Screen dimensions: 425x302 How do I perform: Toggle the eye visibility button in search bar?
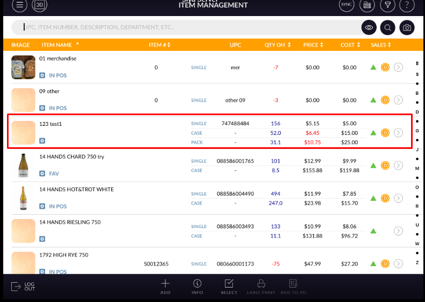[x=369, y=27]
